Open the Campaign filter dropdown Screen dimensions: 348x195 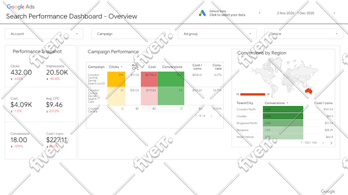(130, 34)
